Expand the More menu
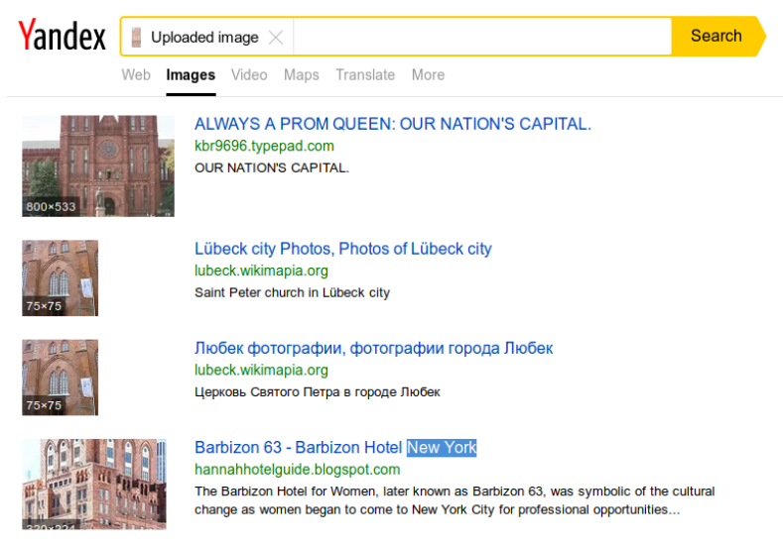783x546 pixels. (x=428, y=75)
